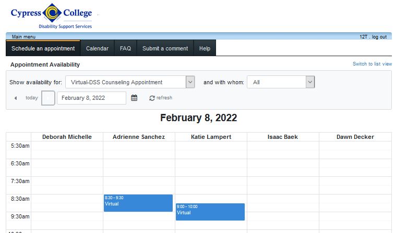Click the 8:30am time label
This screenshot has width=395, height=233.
tap(20, 199)
